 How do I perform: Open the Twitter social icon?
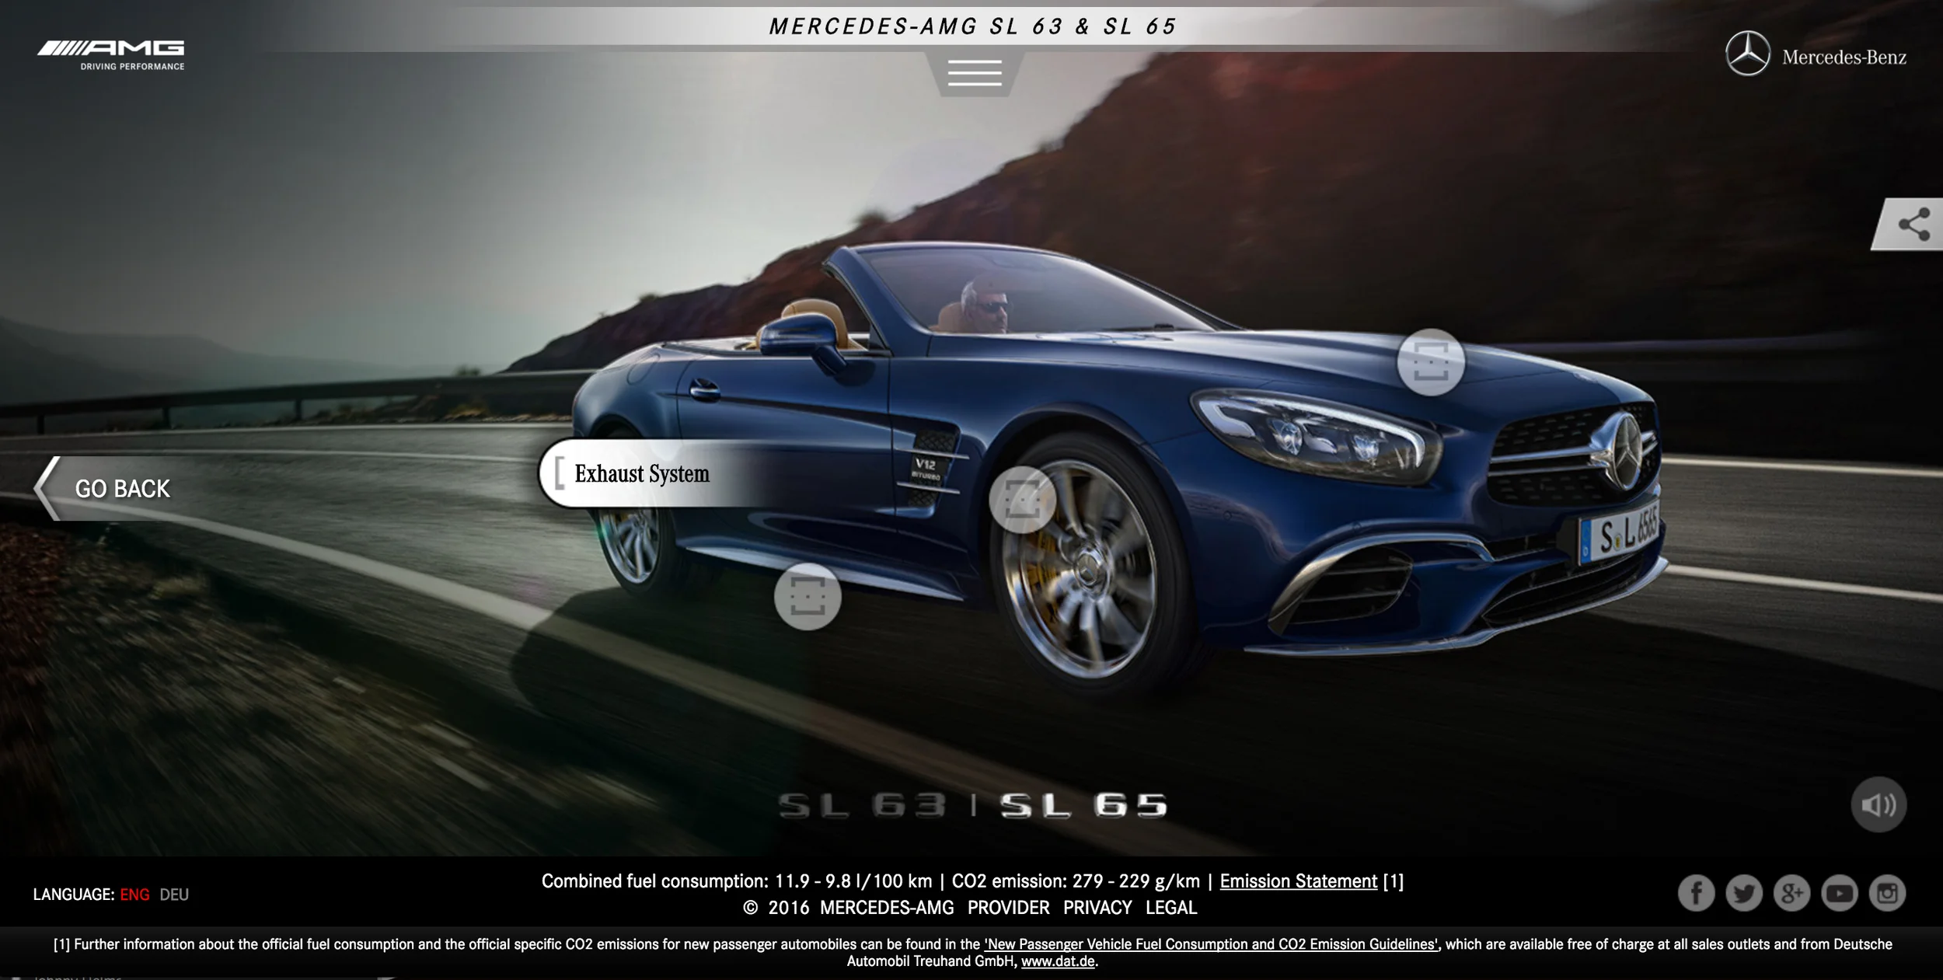click(x=1744, y=893)
